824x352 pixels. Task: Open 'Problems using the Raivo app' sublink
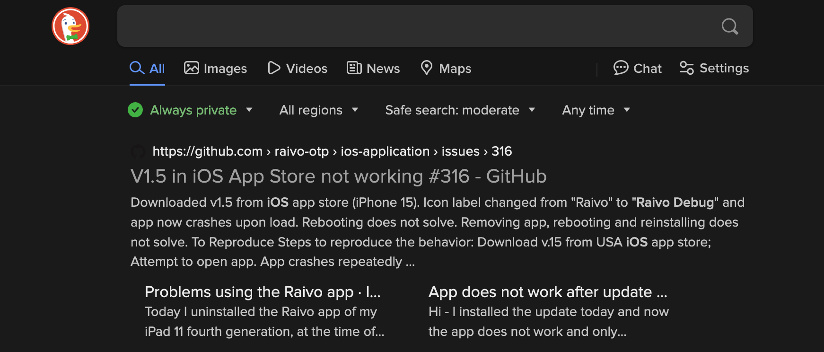tap(263, 292)
